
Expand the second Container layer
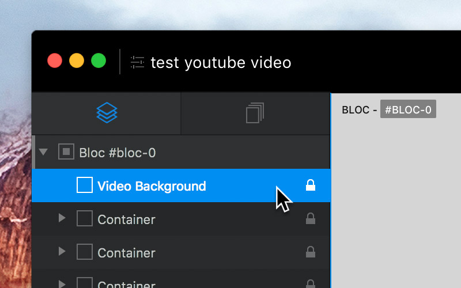coord(62,252)
